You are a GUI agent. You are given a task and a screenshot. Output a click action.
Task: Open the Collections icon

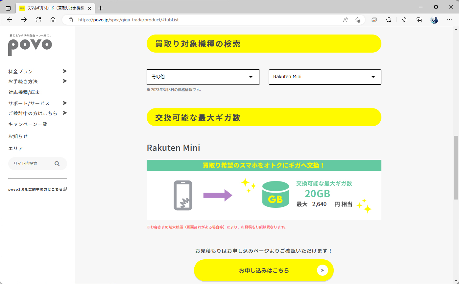click(419, 20)
